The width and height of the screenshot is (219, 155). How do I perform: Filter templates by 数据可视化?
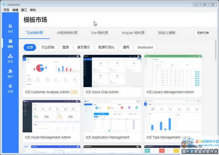[x=106, y=47]
